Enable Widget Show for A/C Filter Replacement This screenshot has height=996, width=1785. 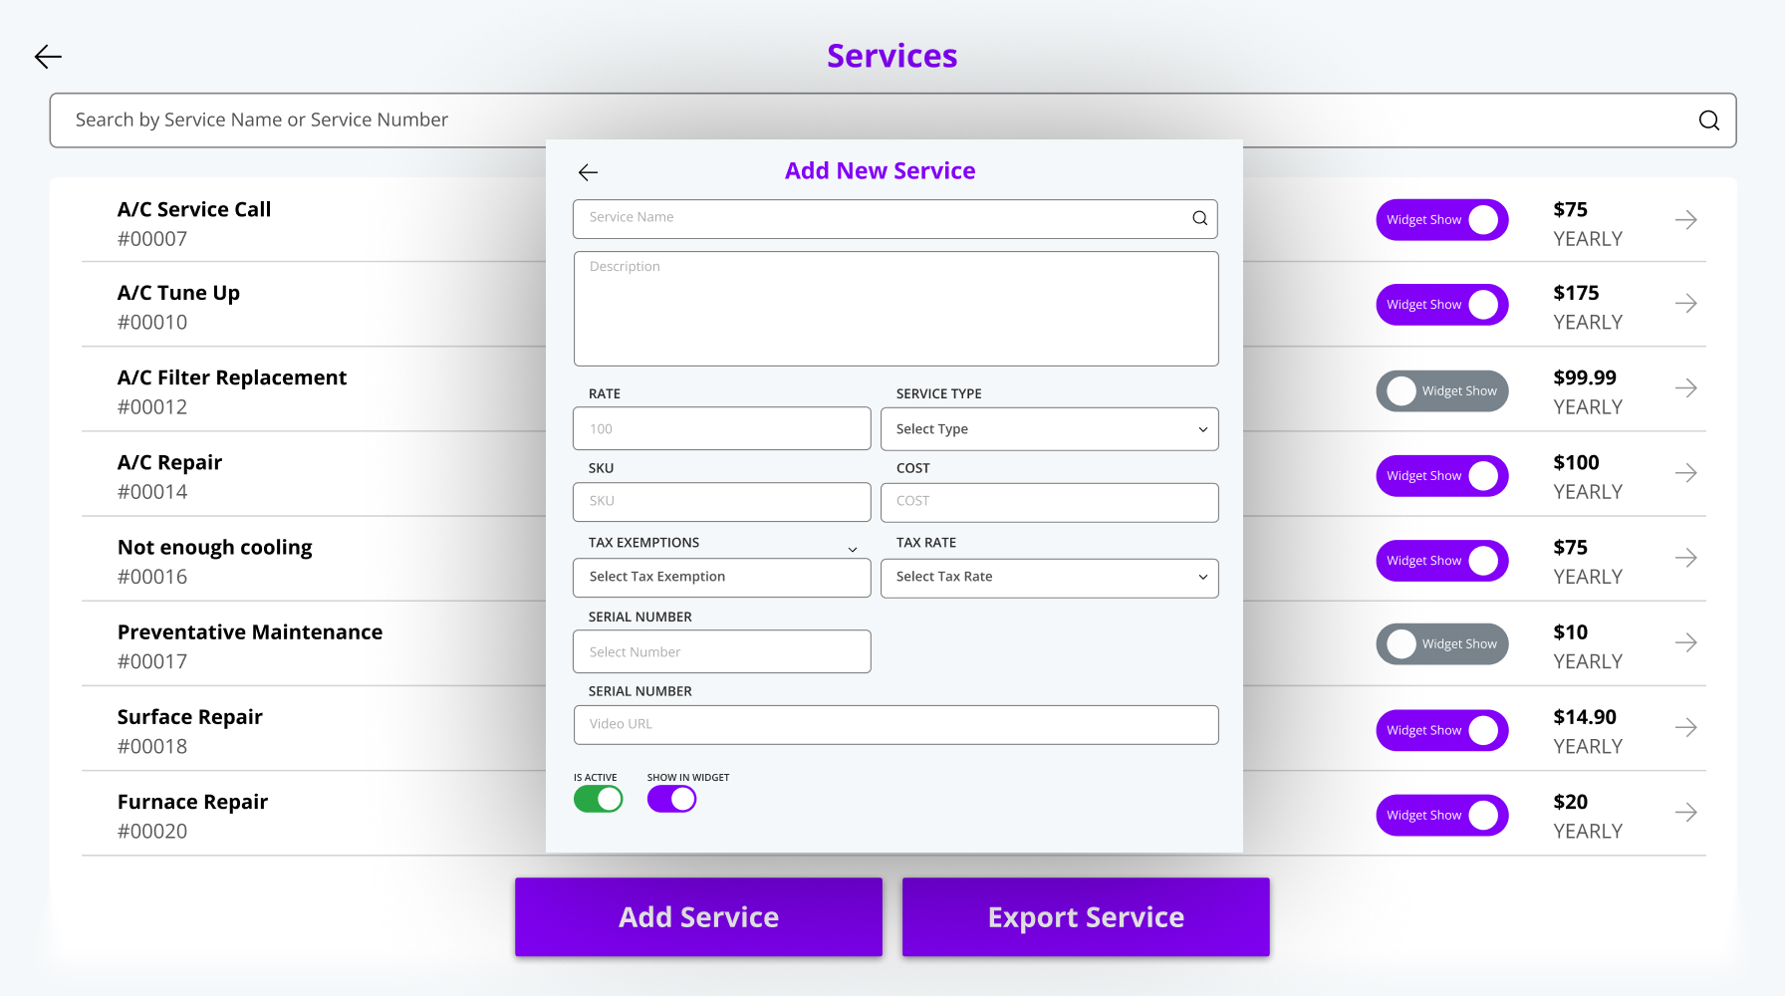pyautogui.click(x=1441, y=391)
